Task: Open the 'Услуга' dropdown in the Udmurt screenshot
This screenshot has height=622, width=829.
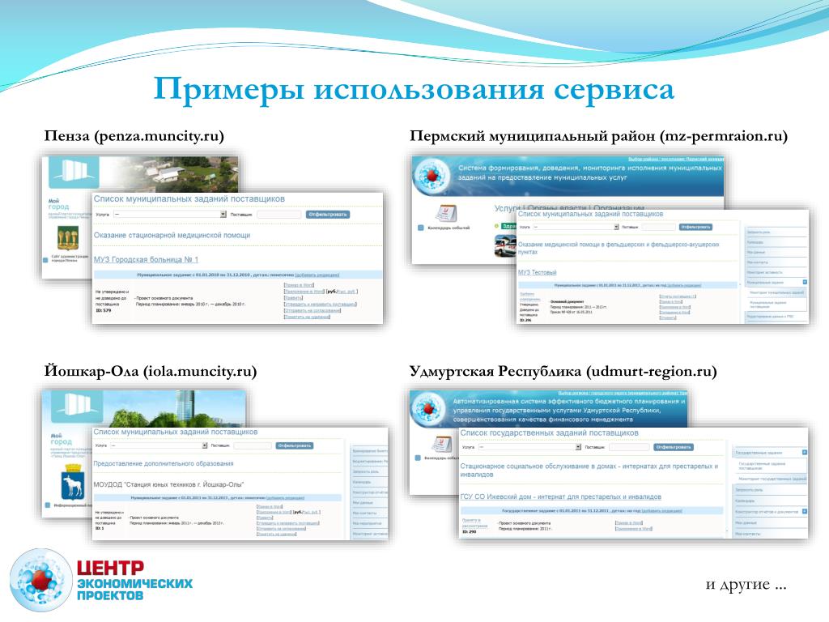Action: [x=529, y=447]
